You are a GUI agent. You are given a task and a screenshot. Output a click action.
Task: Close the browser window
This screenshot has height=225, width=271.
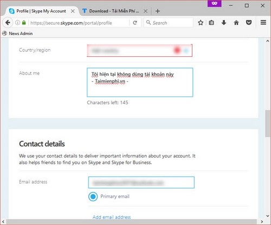[x=263, y=5]
